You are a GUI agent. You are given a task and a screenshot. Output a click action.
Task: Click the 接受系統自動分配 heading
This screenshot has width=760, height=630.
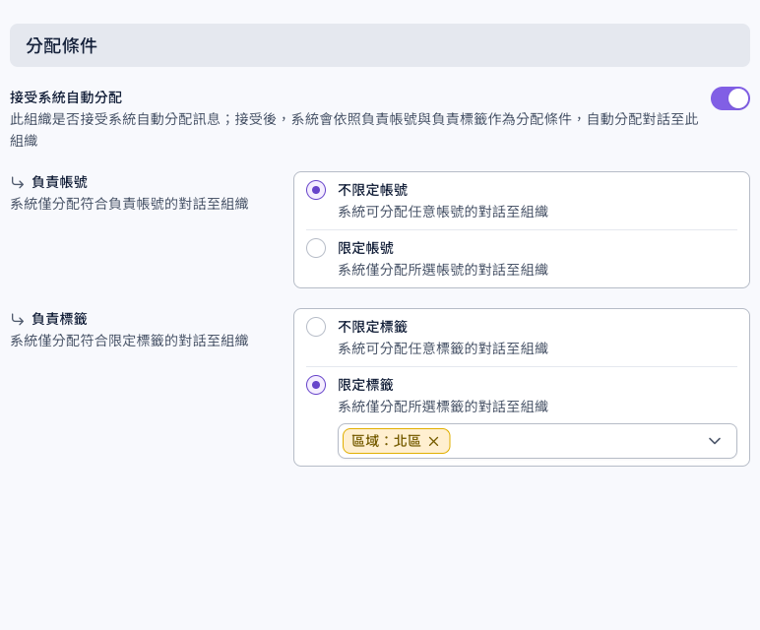click(66, 97)
